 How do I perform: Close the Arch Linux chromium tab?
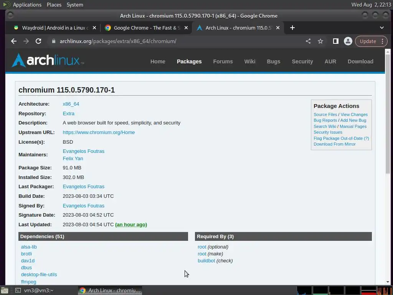click(278, 28)
